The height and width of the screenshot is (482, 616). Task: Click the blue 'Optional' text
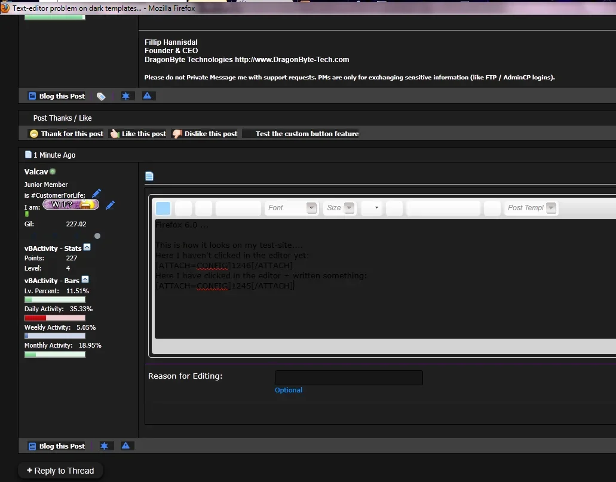289,390
